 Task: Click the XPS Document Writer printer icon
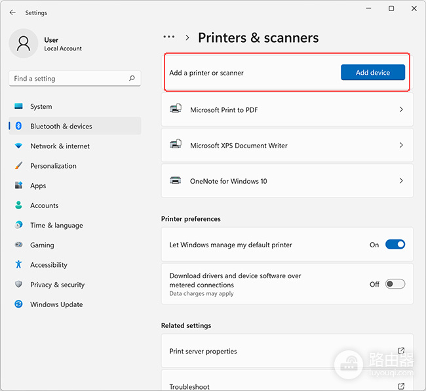176,144
